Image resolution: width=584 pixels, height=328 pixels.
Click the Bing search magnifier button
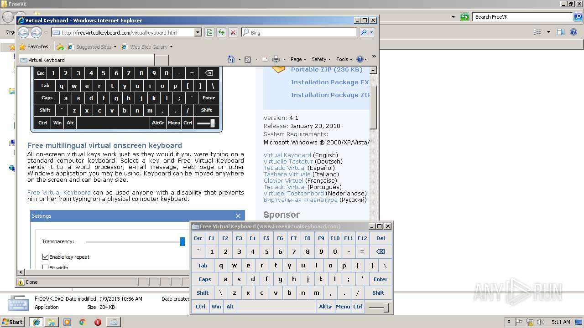[364, 32]
